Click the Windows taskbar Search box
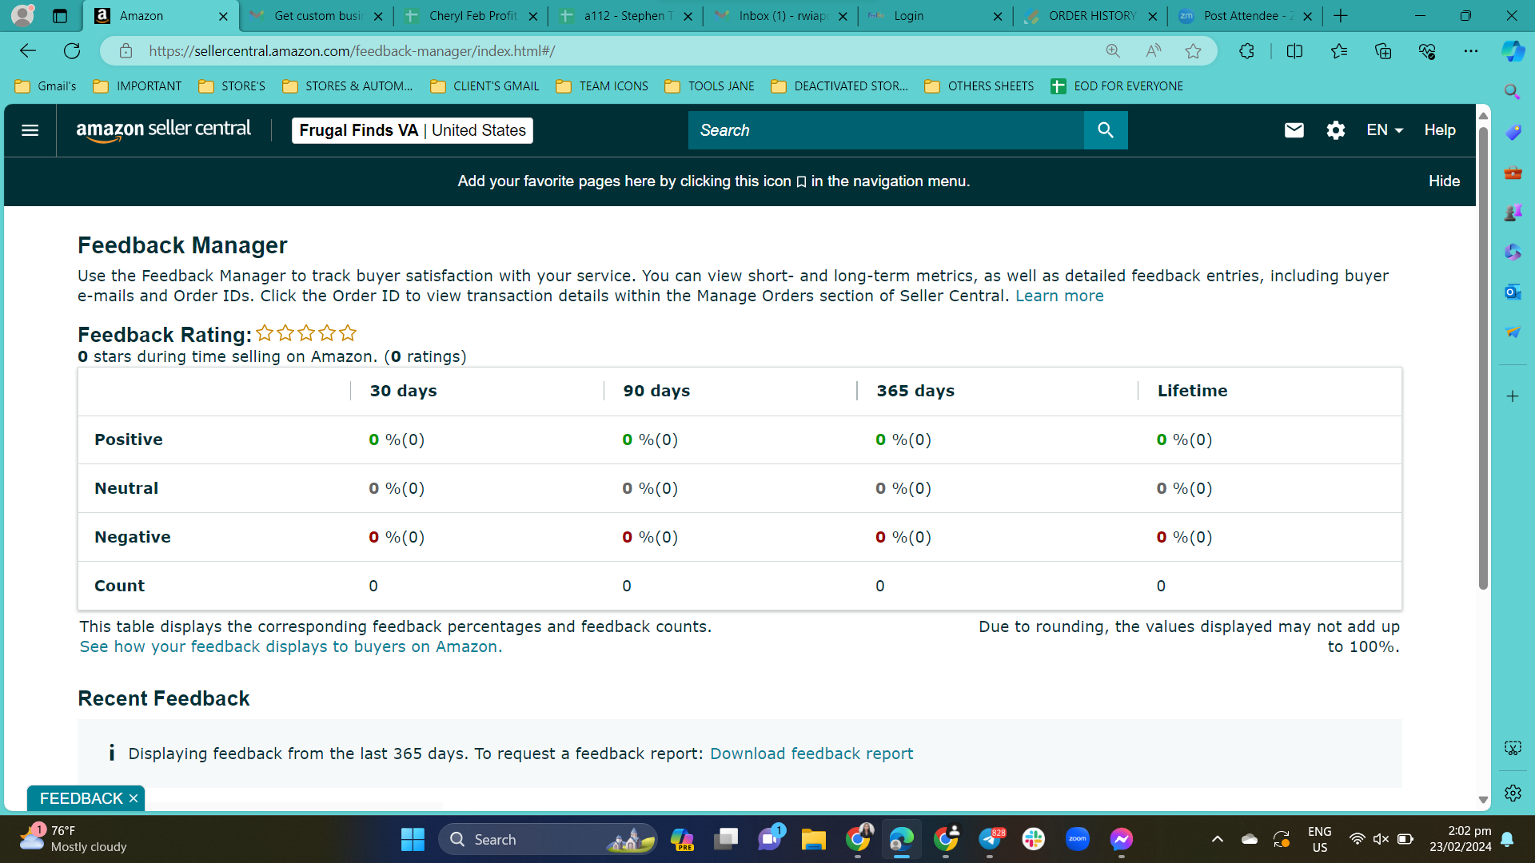The image size is (1535, 863). pyautogui.click(x=548, y=839)
